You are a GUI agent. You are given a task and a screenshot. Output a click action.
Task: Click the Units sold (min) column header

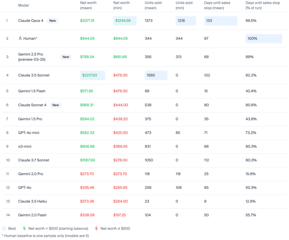click(184, 5)
